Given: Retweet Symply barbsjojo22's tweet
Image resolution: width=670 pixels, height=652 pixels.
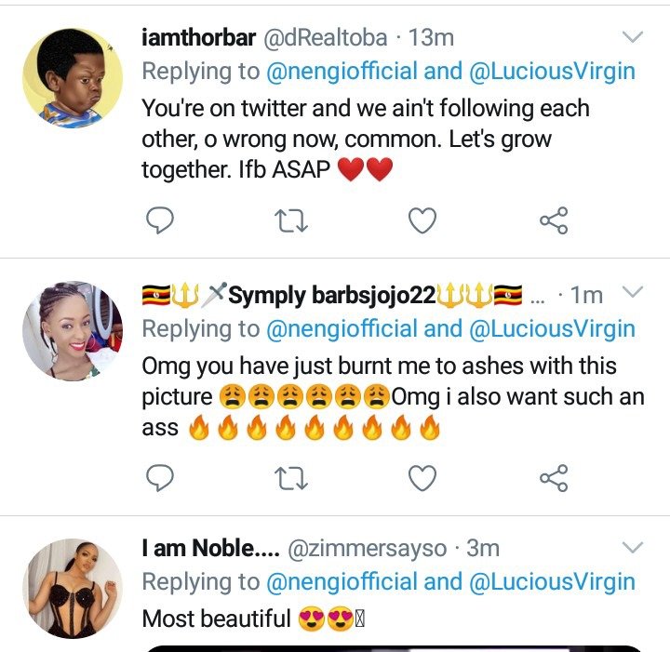Looking at the screenshot, I should (x=291, y=478).
